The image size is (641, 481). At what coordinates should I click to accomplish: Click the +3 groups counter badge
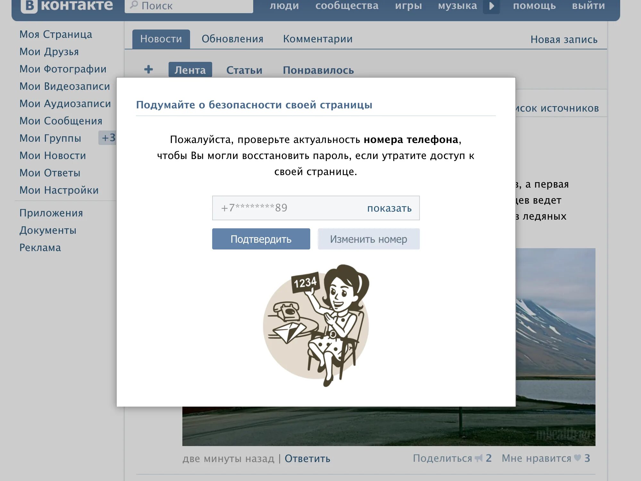108,138
